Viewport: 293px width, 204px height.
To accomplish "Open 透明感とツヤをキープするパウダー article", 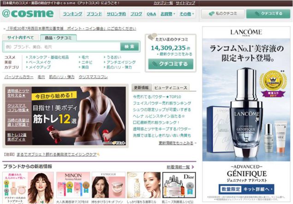I will tap(162, 129).
